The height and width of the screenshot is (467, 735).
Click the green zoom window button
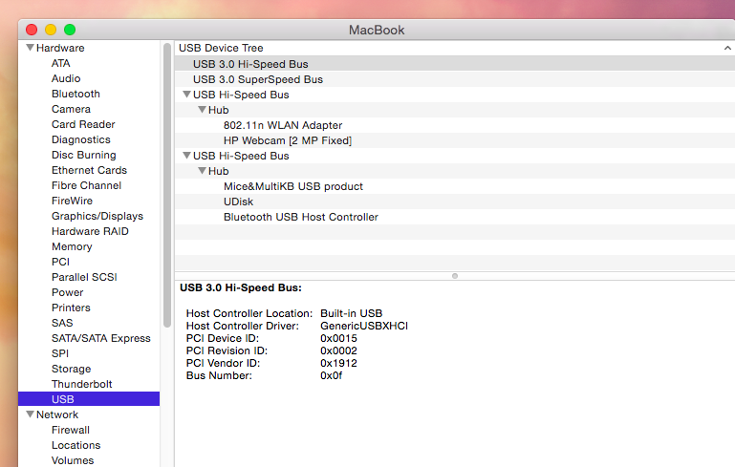(70, 30)
